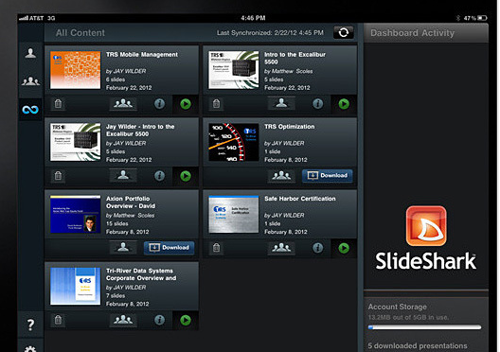
Task: Play Tri-River Data Systems Corporate Overview
Action: [x=186, y=320]
